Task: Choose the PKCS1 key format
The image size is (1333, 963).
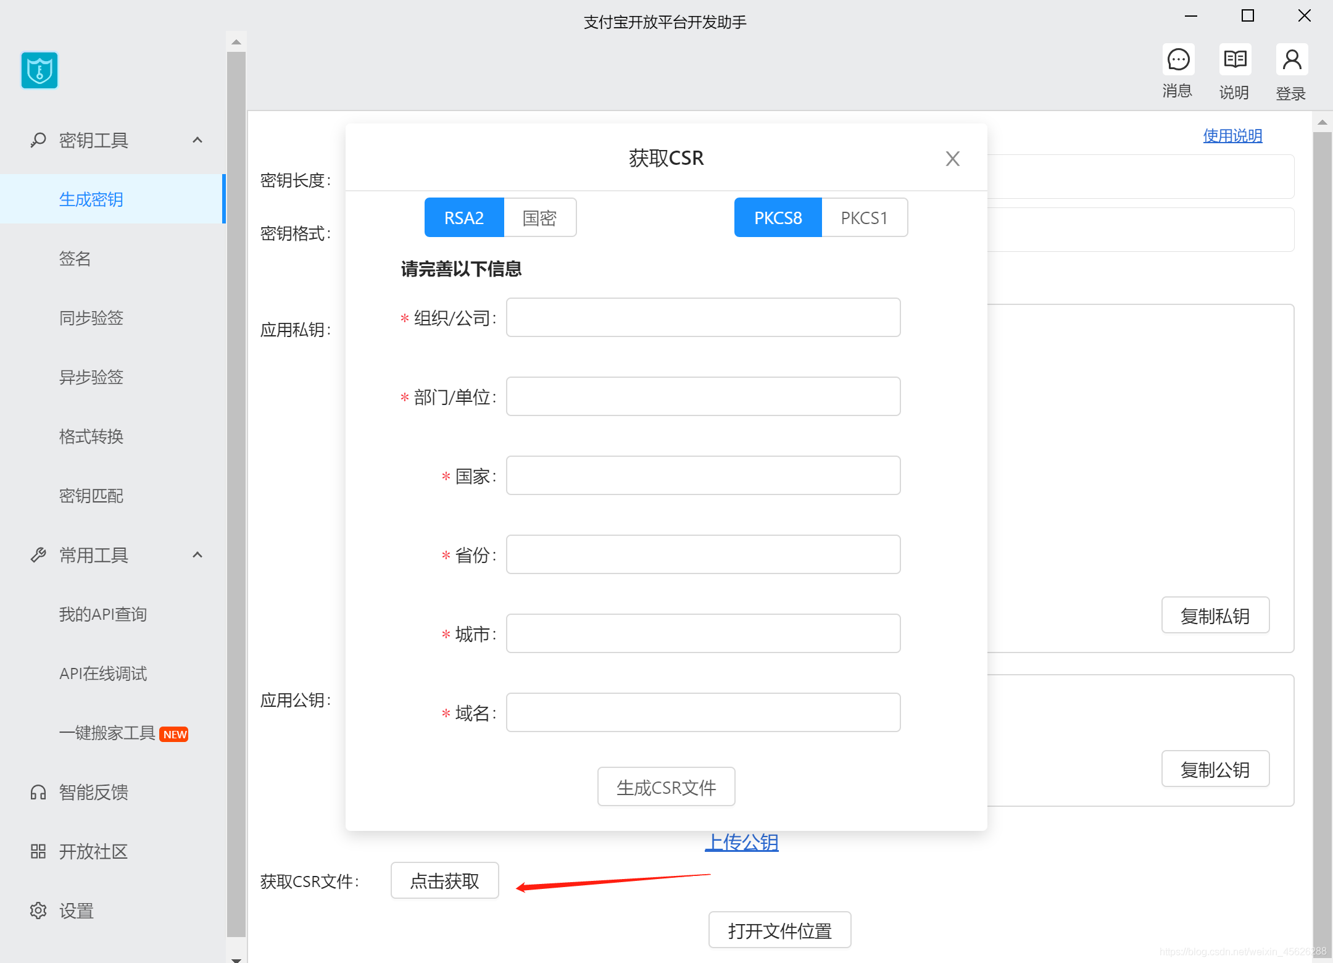Action: tap(863, 218)
